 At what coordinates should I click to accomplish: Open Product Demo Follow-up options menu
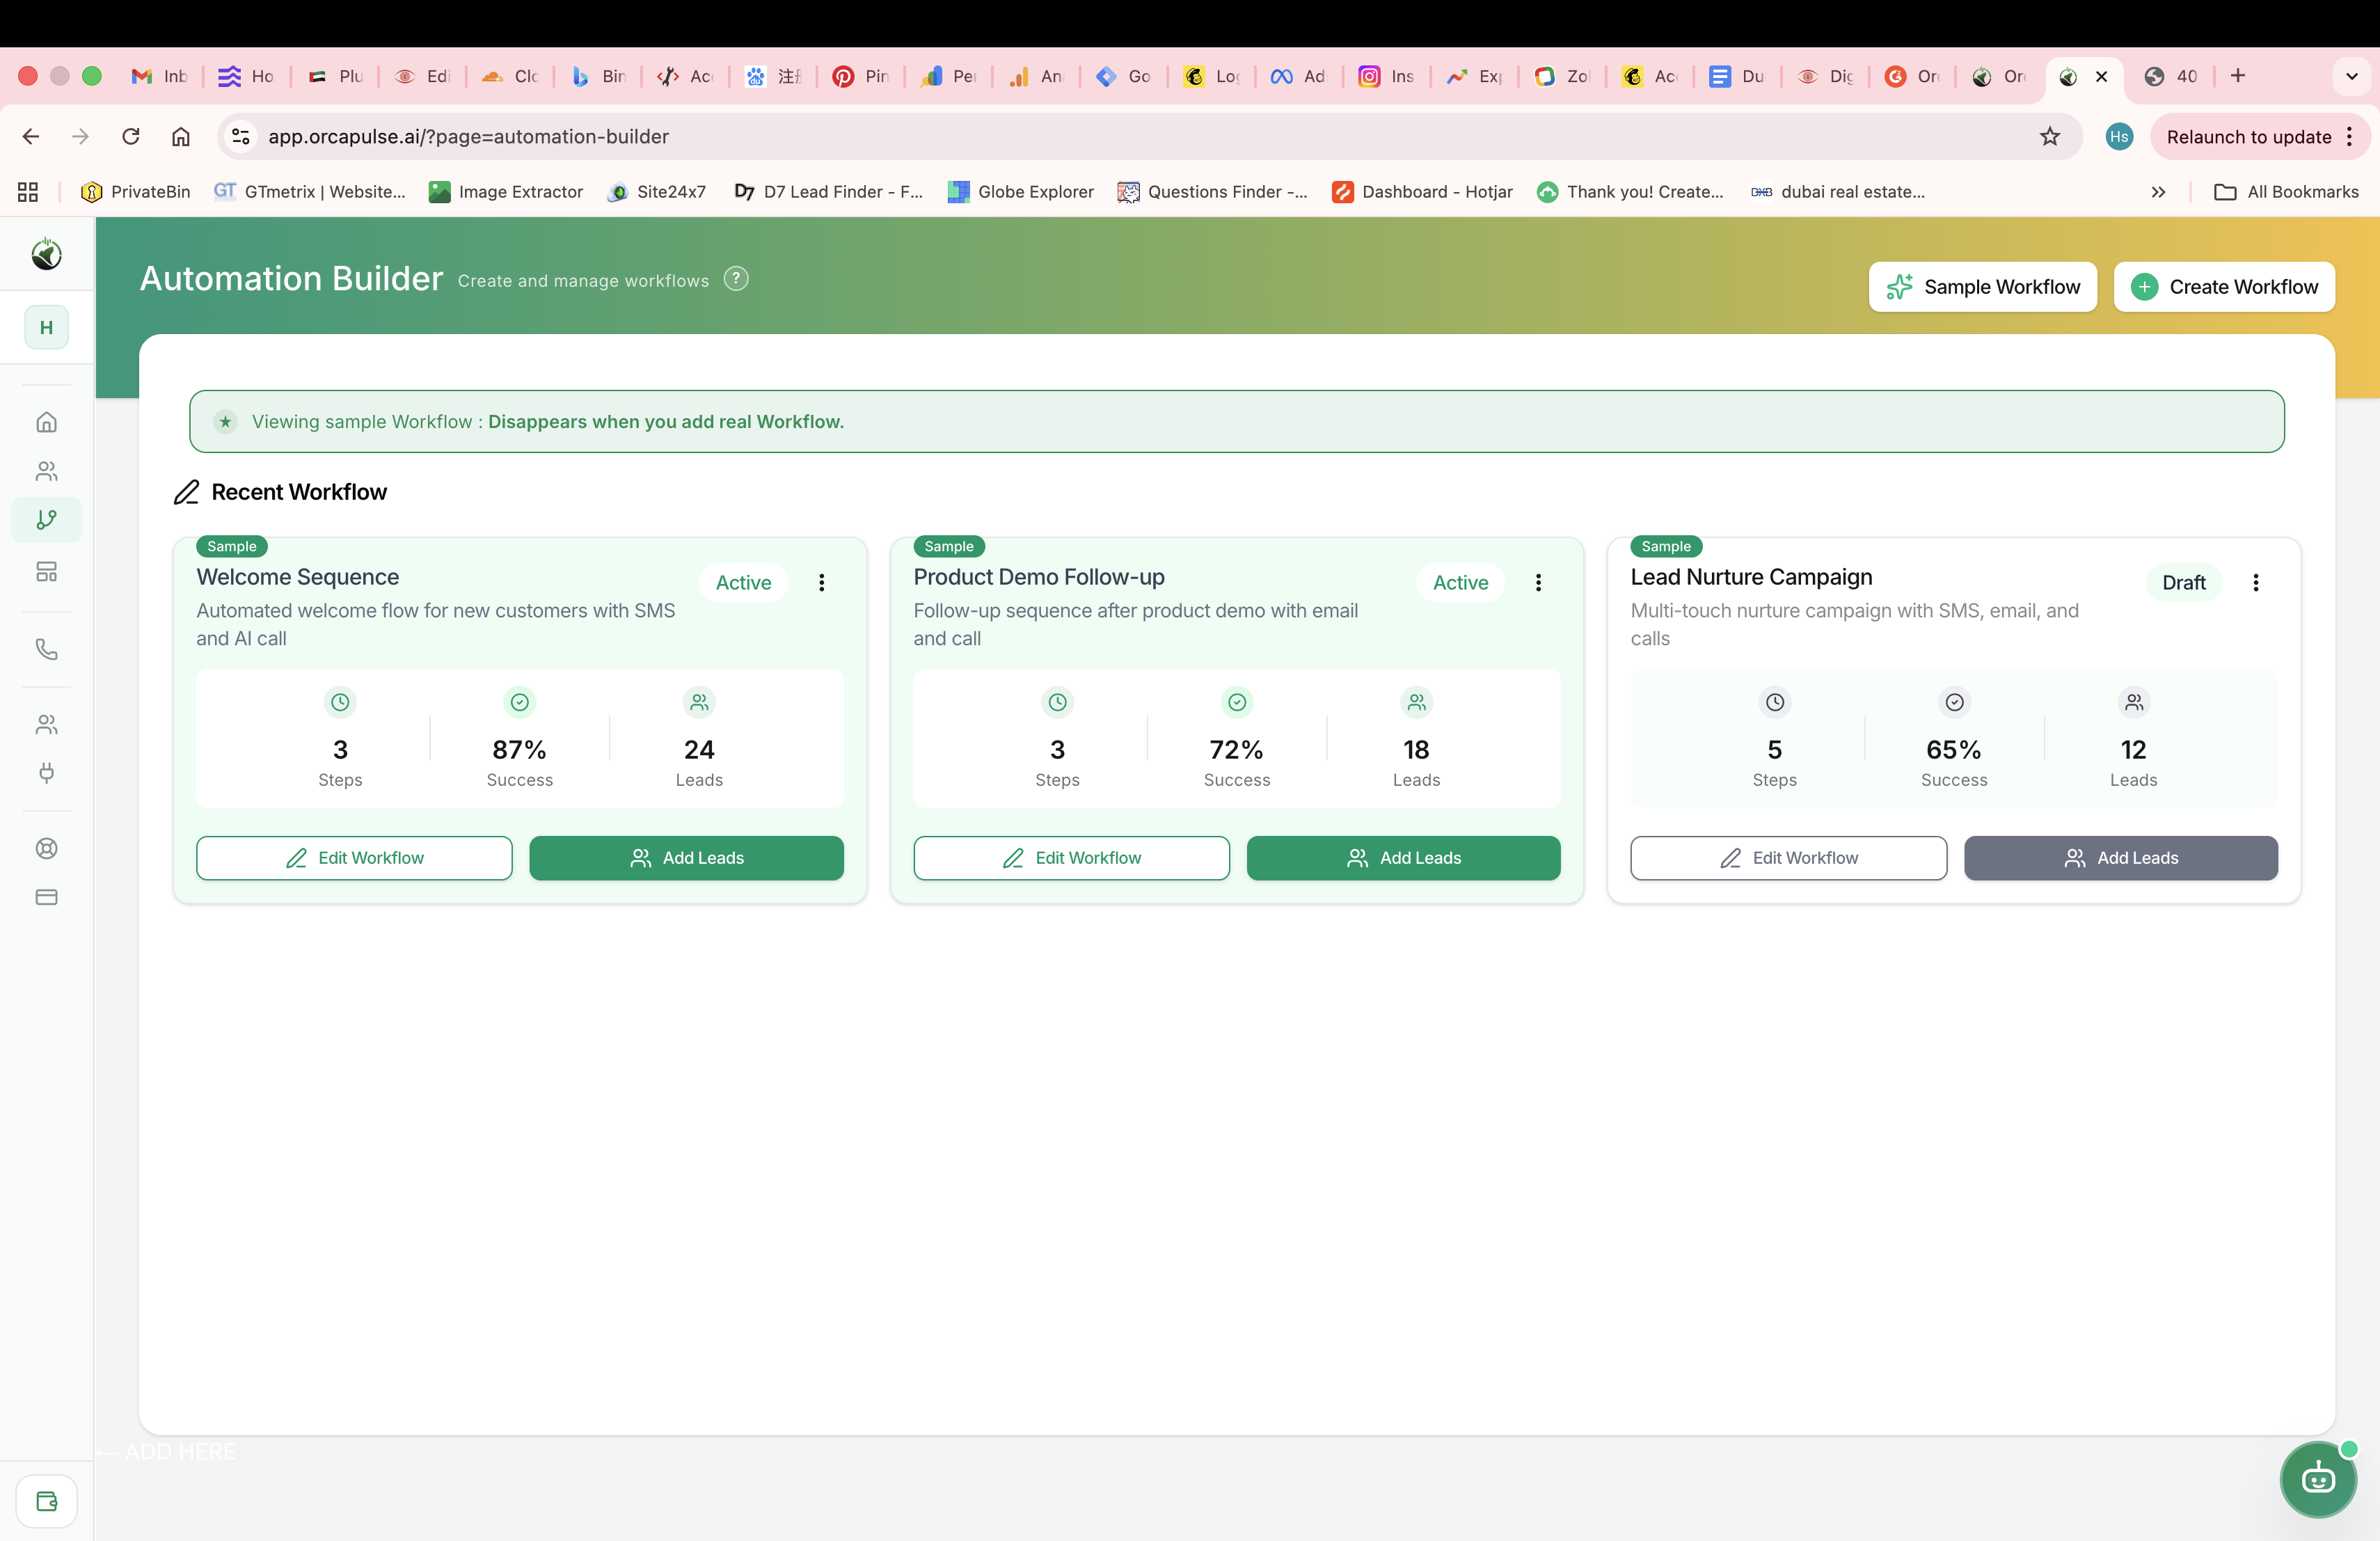pyautogui.click(x=1538, y=582)
